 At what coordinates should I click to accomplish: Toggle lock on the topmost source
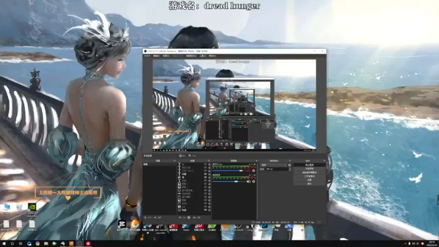pos(210,164)
